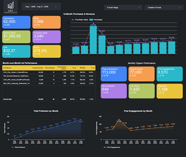The height and width of the screenshot is (157, 186).
Task: Select the Reactions 7,188 card
Action: click(170, 91)
